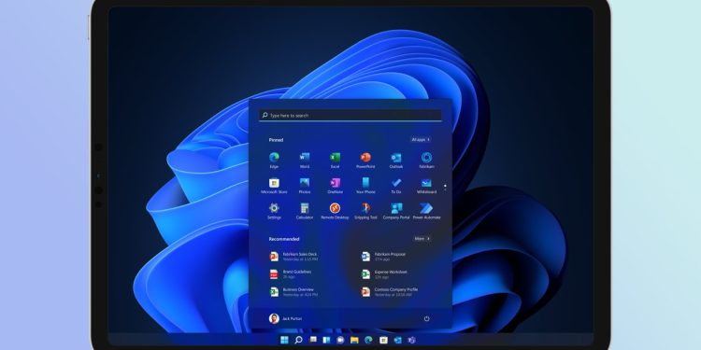Launch the Calculator app
This screenshot has height=350, width=701.
pos(305,211)
